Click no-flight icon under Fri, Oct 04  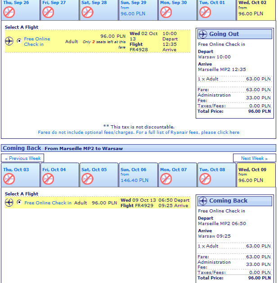click(48, 179)
